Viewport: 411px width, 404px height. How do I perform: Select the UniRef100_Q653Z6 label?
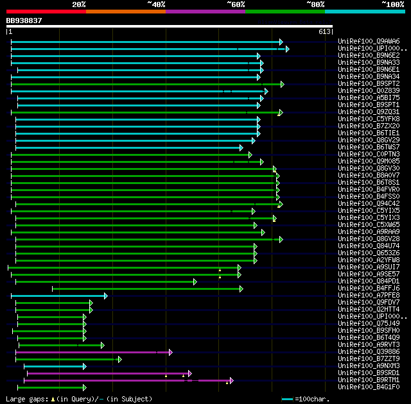pyautogui.click(x=369, y=253)
